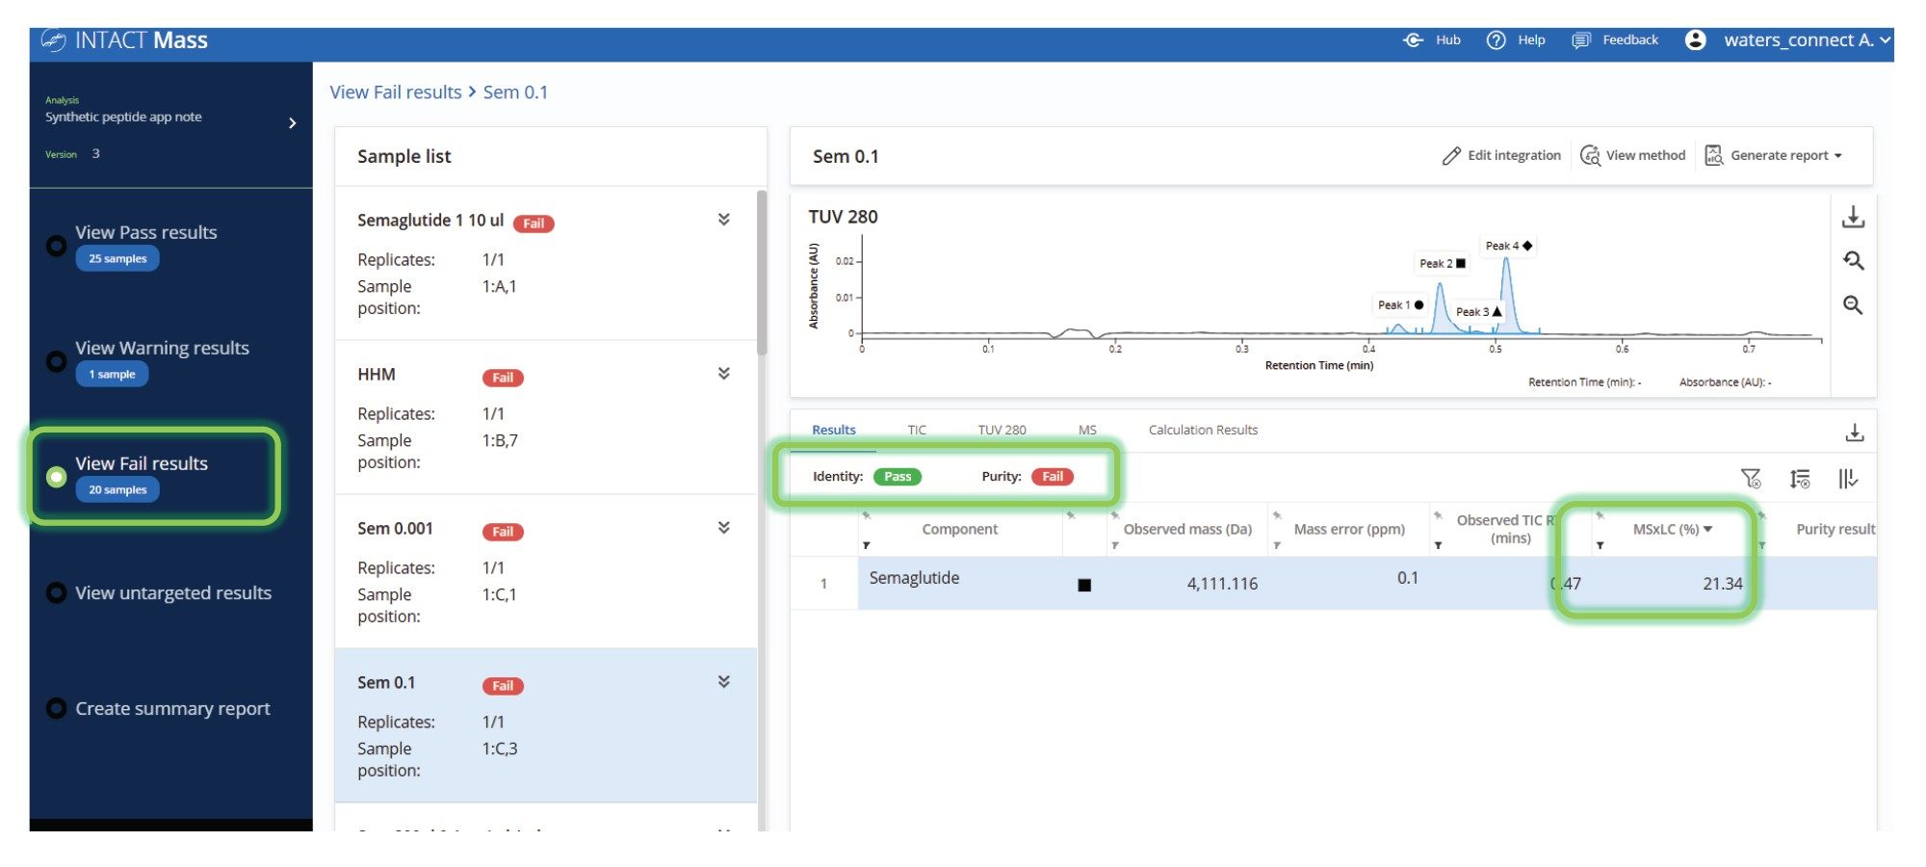
Task: Open column chooser icon
Action: [x=1847, y=479]
